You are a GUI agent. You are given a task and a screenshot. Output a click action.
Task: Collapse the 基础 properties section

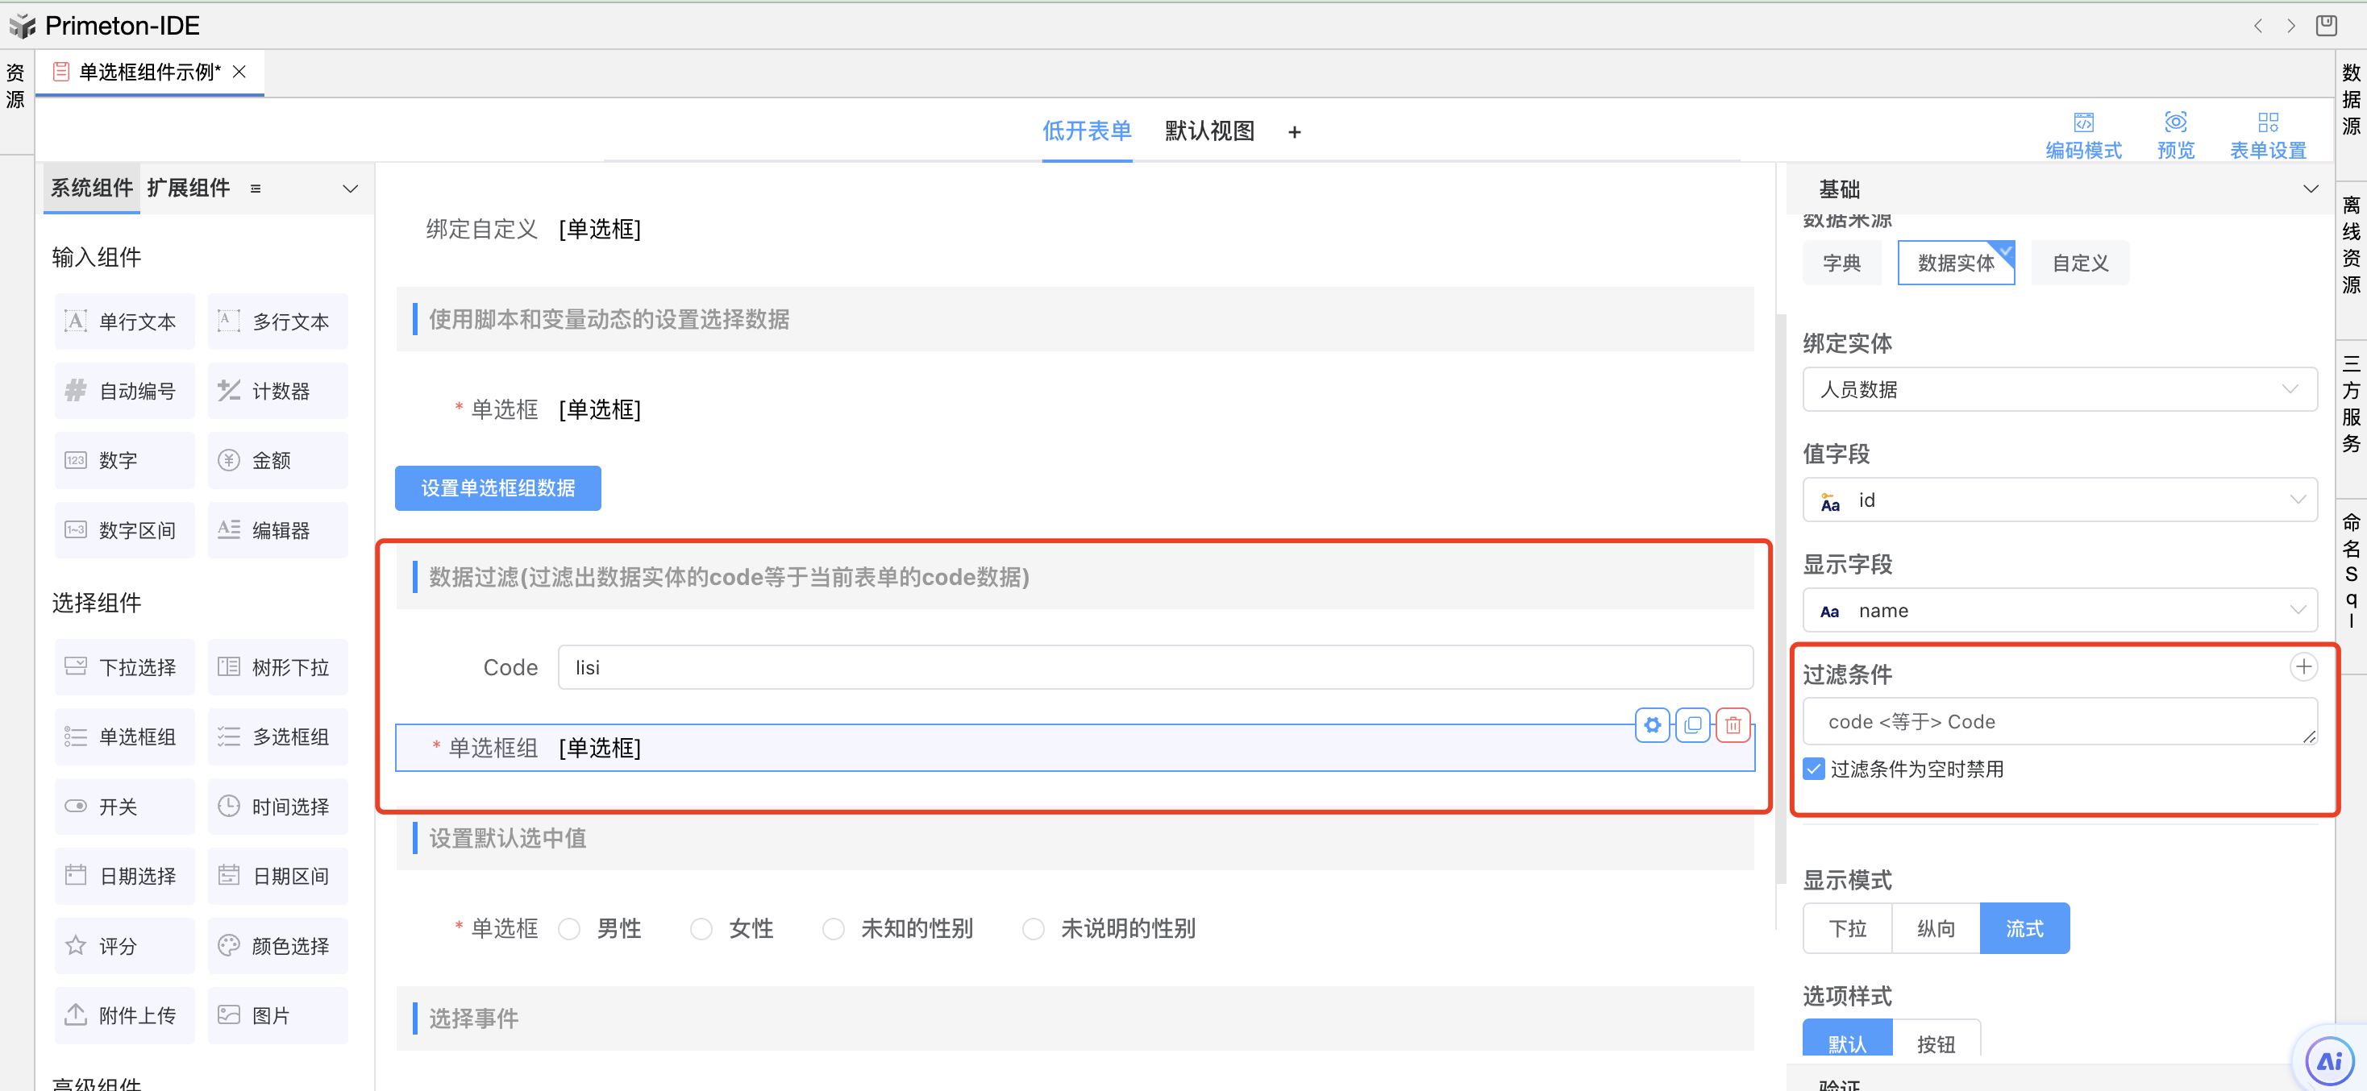pyautogui.click(x=2309, y=189)
